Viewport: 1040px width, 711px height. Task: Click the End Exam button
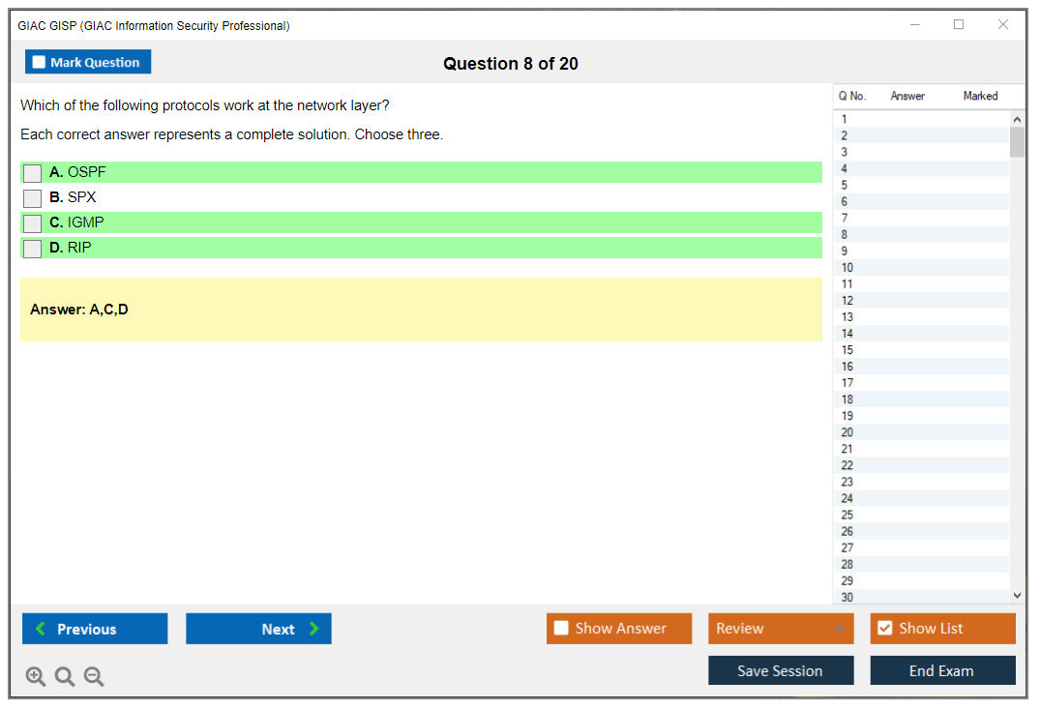[x=942, y=670]
